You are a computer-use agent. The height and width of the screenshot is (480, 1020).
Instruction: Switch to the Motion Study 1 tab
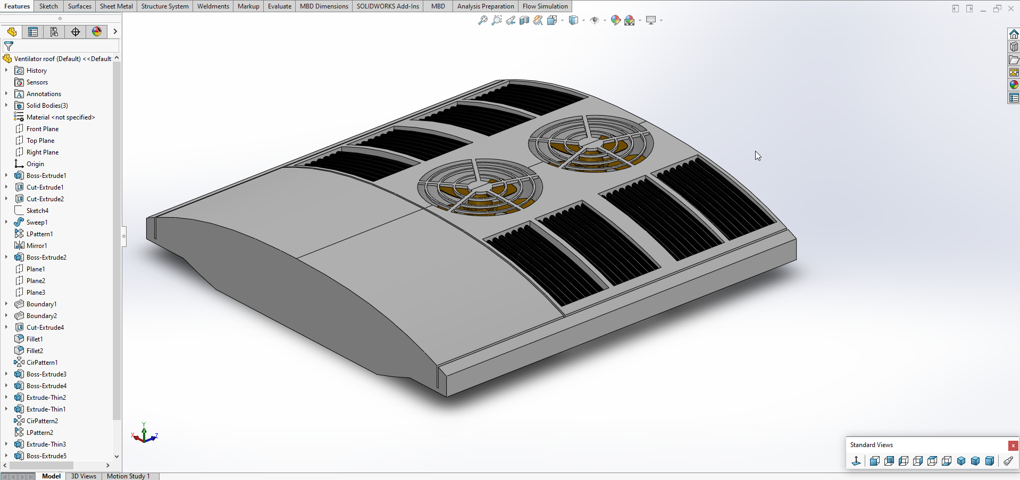tap(128, 476)
